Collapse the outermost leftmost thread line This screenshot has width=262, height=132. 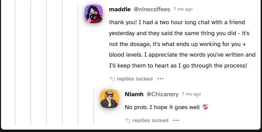pyautogui.click(x=15, y=62)
